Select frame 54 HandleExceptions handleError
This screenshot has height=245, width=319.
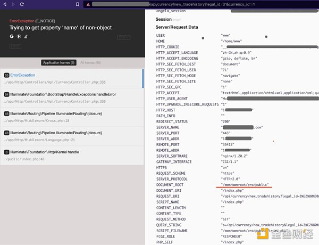tap(72, 96)
